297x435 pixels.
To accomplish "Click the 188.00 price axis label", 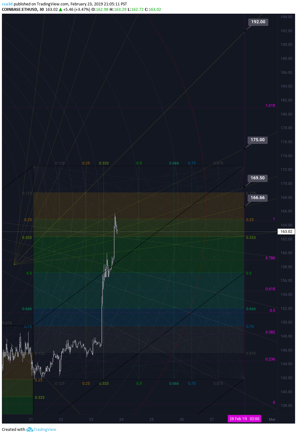I will click(x=286, y=59).
